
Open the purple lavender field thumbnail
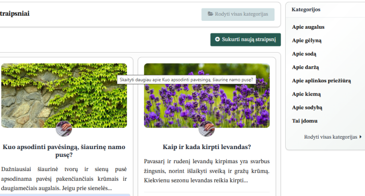click(x=206, y=95)
